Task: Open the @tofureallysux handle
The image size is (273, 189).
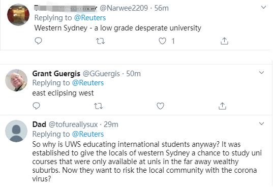Action: pos(73,124)
